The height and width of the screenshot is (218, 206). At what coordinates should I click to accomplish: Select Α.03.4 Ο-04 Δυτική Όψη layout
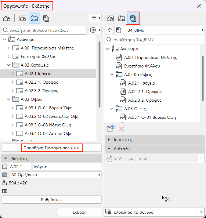pos(49,133)
